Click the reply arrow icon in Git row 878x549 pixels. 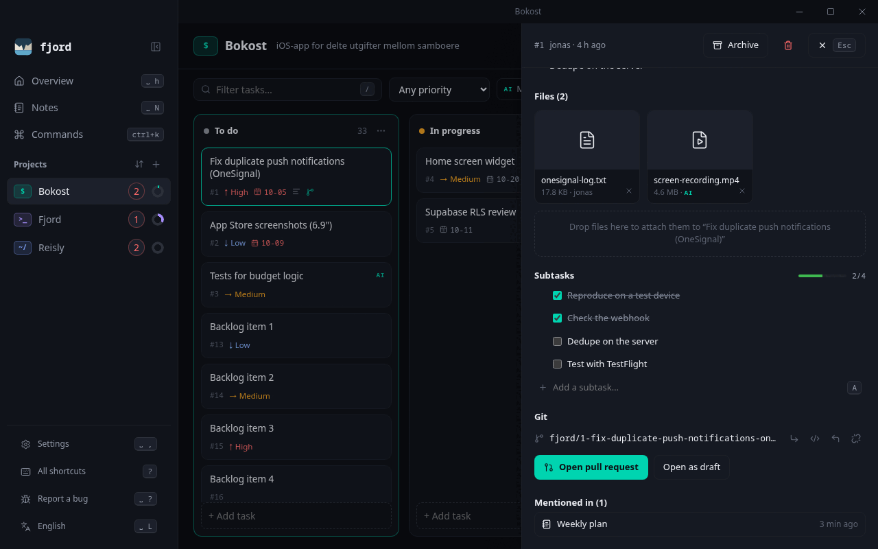tap(835, 439)
